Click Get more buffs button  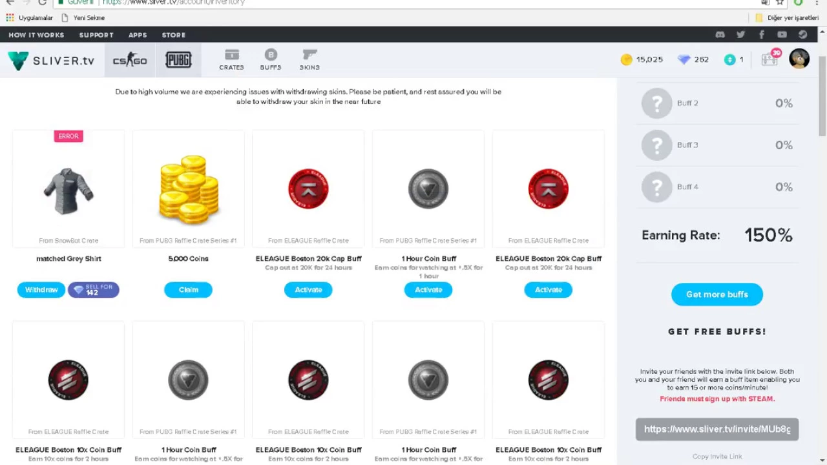[x=717, y=294]
